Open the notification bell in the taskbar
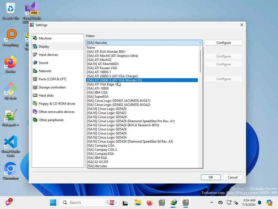The height and width of the screenshot is (209, 278). 260,202
